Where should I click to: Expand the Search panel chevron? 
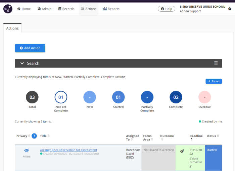click(22, 63)
